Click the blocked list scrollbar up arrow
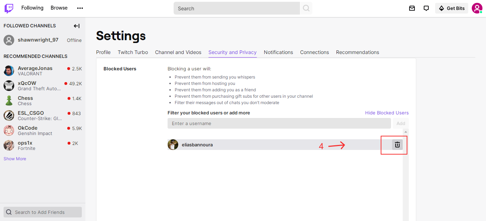486x221 pixels. click(x=406, y=132)
